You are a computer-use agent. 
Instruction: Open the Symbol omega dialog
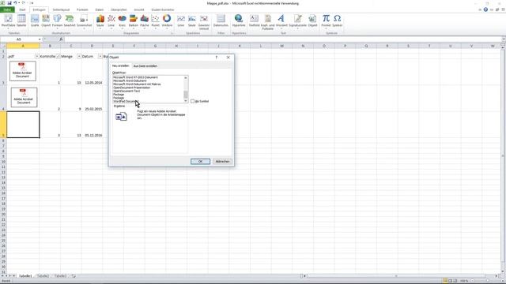coord(338,21)
